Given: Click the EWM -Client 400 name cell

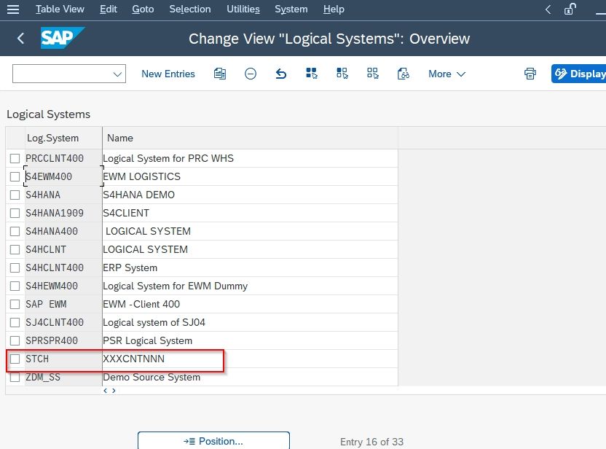Looking at the screenshot, I should point(250,305).
